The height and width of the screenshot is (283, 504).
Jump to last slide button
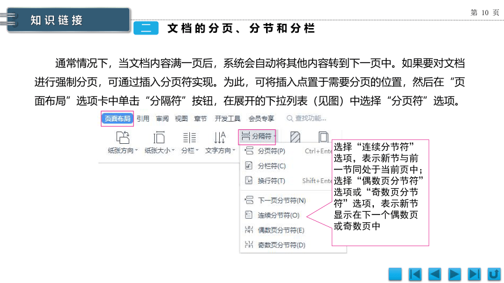(x=474, y=274)
